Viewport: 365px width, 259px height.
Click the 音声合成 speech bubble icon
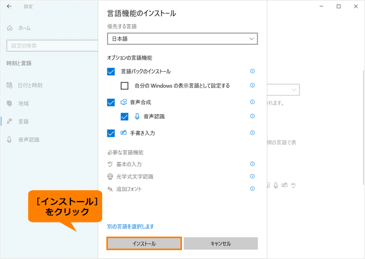[124, 102]
